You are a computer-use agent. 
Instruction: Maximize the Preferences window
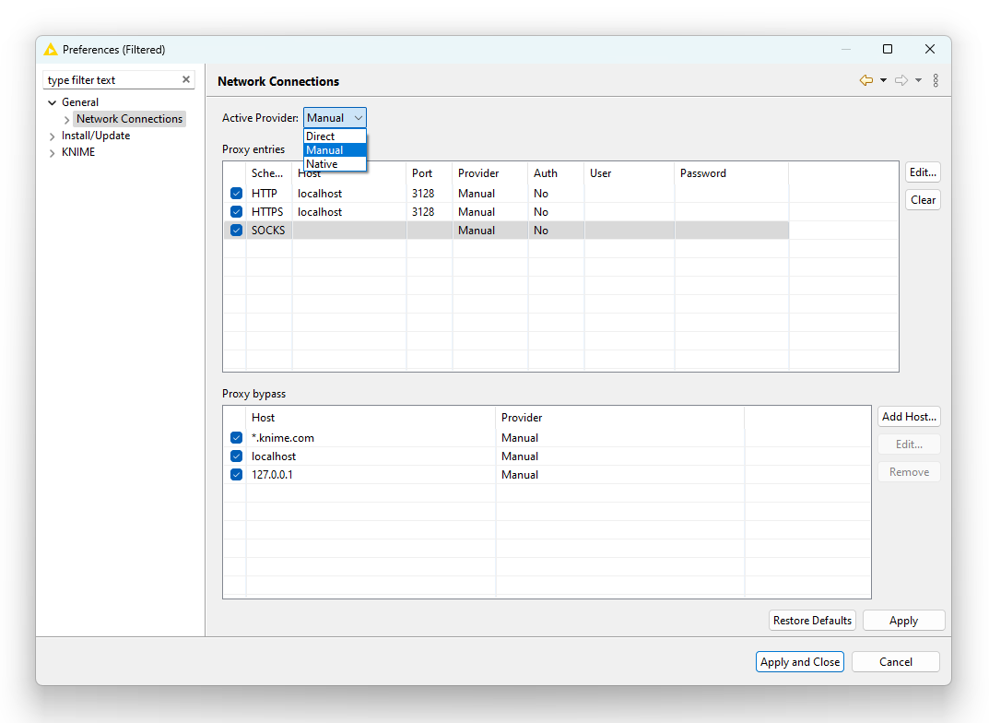click(x=888, y=49)
